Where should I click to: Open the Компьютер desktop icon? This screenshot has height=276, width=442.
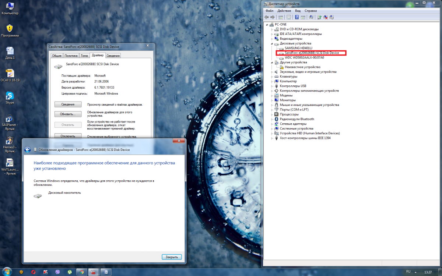pos(10,9)
